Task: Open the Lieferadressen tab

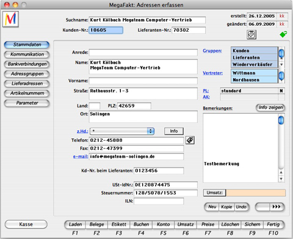Action: (x=27, y=84)
